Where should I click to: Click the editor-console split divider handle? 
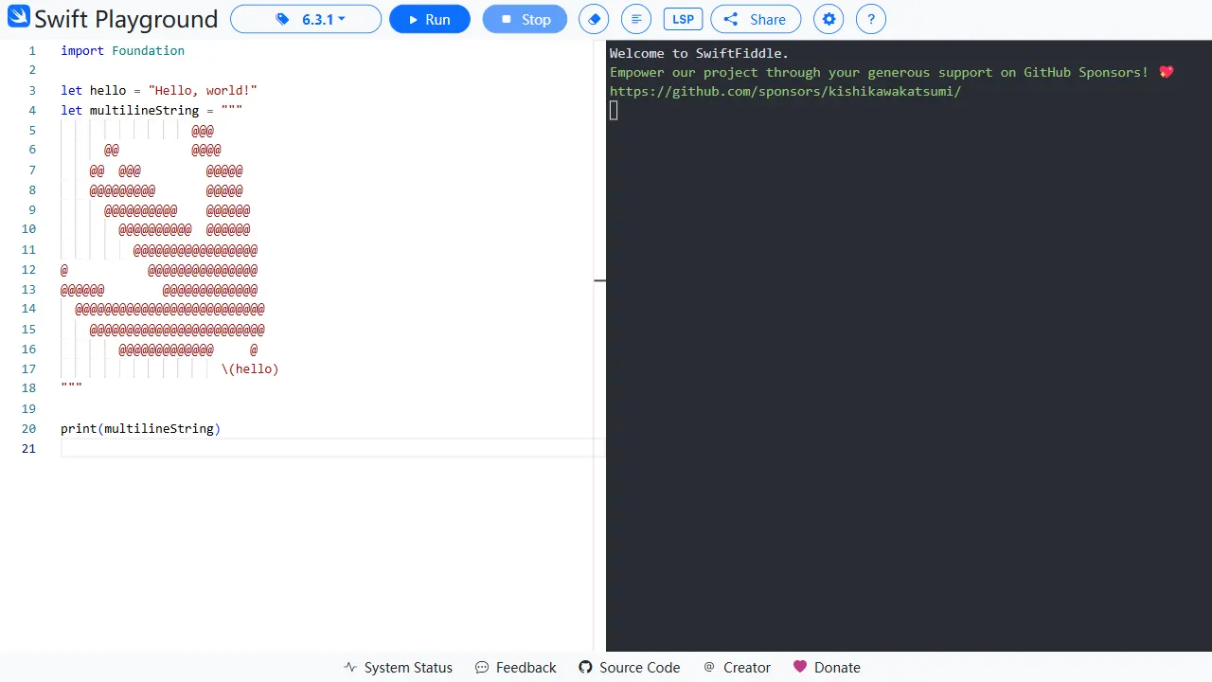599,280
